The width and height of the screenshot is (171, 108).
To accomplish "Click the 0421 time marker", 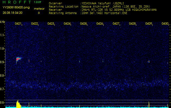I will (18, 23).
